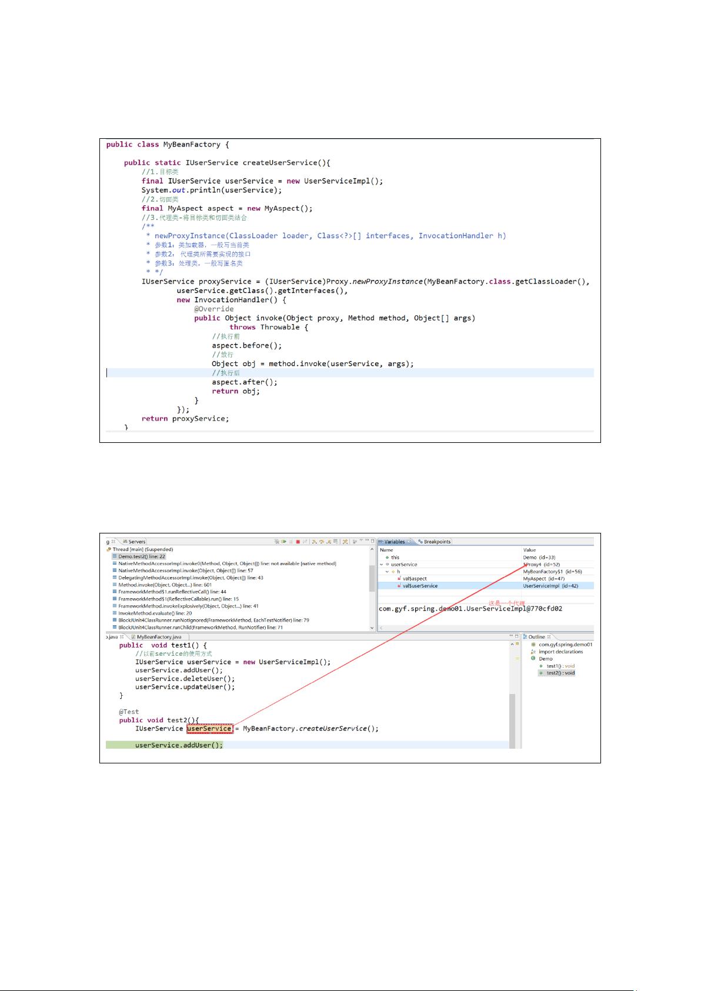
Task: Select BlockJUnit4ClassRunner.runChild line: 71 frame
Action: pos(198,627)
